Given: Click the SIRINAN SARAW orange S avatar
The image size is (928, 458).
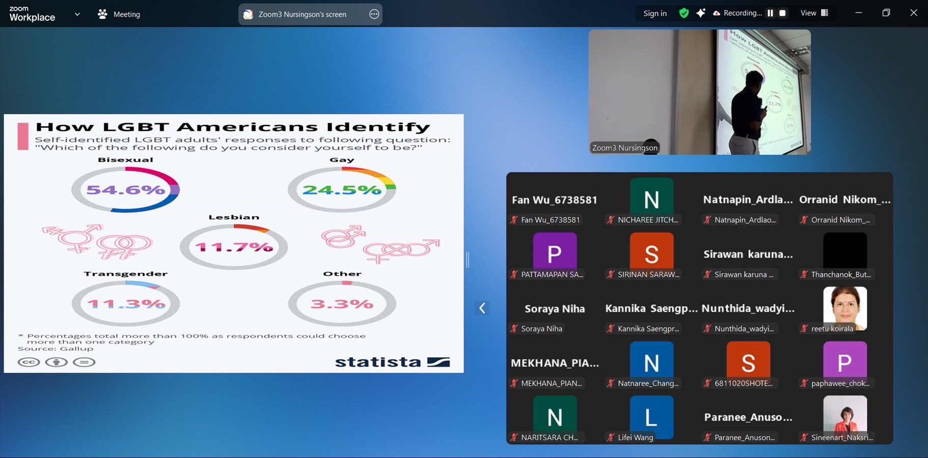Looking at the screenshot, I should click(x=651, y=253).
